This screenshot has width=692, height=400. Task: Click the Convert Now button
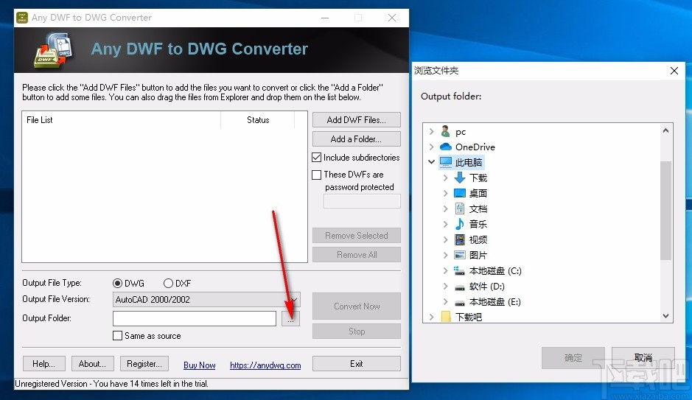(357, 306)
